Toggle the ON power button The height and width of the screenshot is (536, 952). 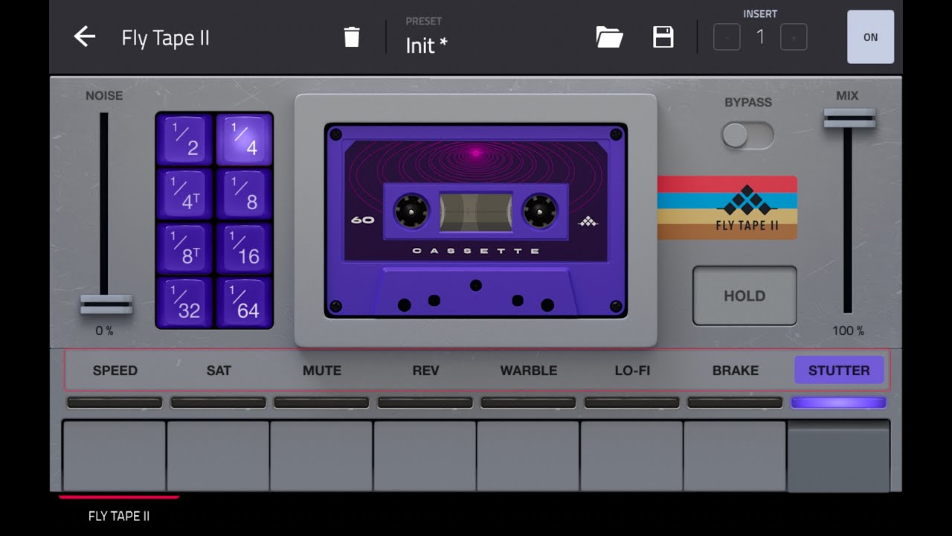pos(870,36)
